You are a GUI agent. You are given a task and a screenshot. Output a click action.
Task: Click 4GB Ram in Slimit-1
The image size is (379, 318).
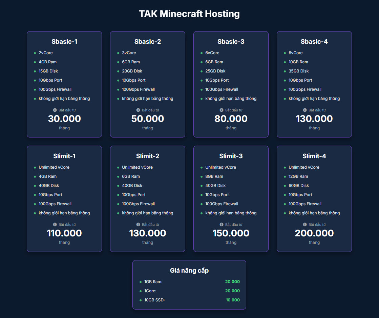pos(48,176)
